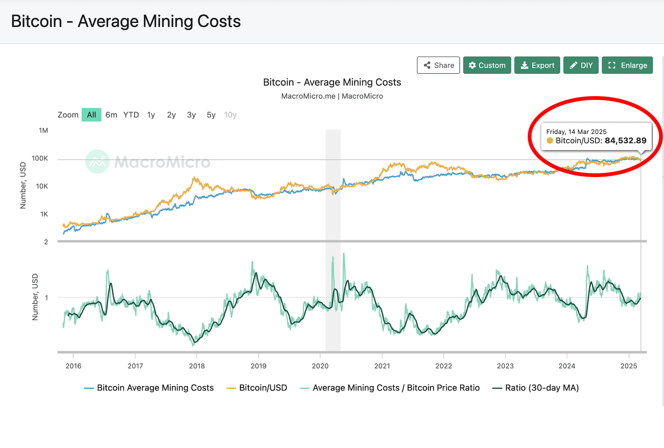Screen dimensions: 664x448
Task: Click the 2022 x-axis label
Action: point(444,366)
